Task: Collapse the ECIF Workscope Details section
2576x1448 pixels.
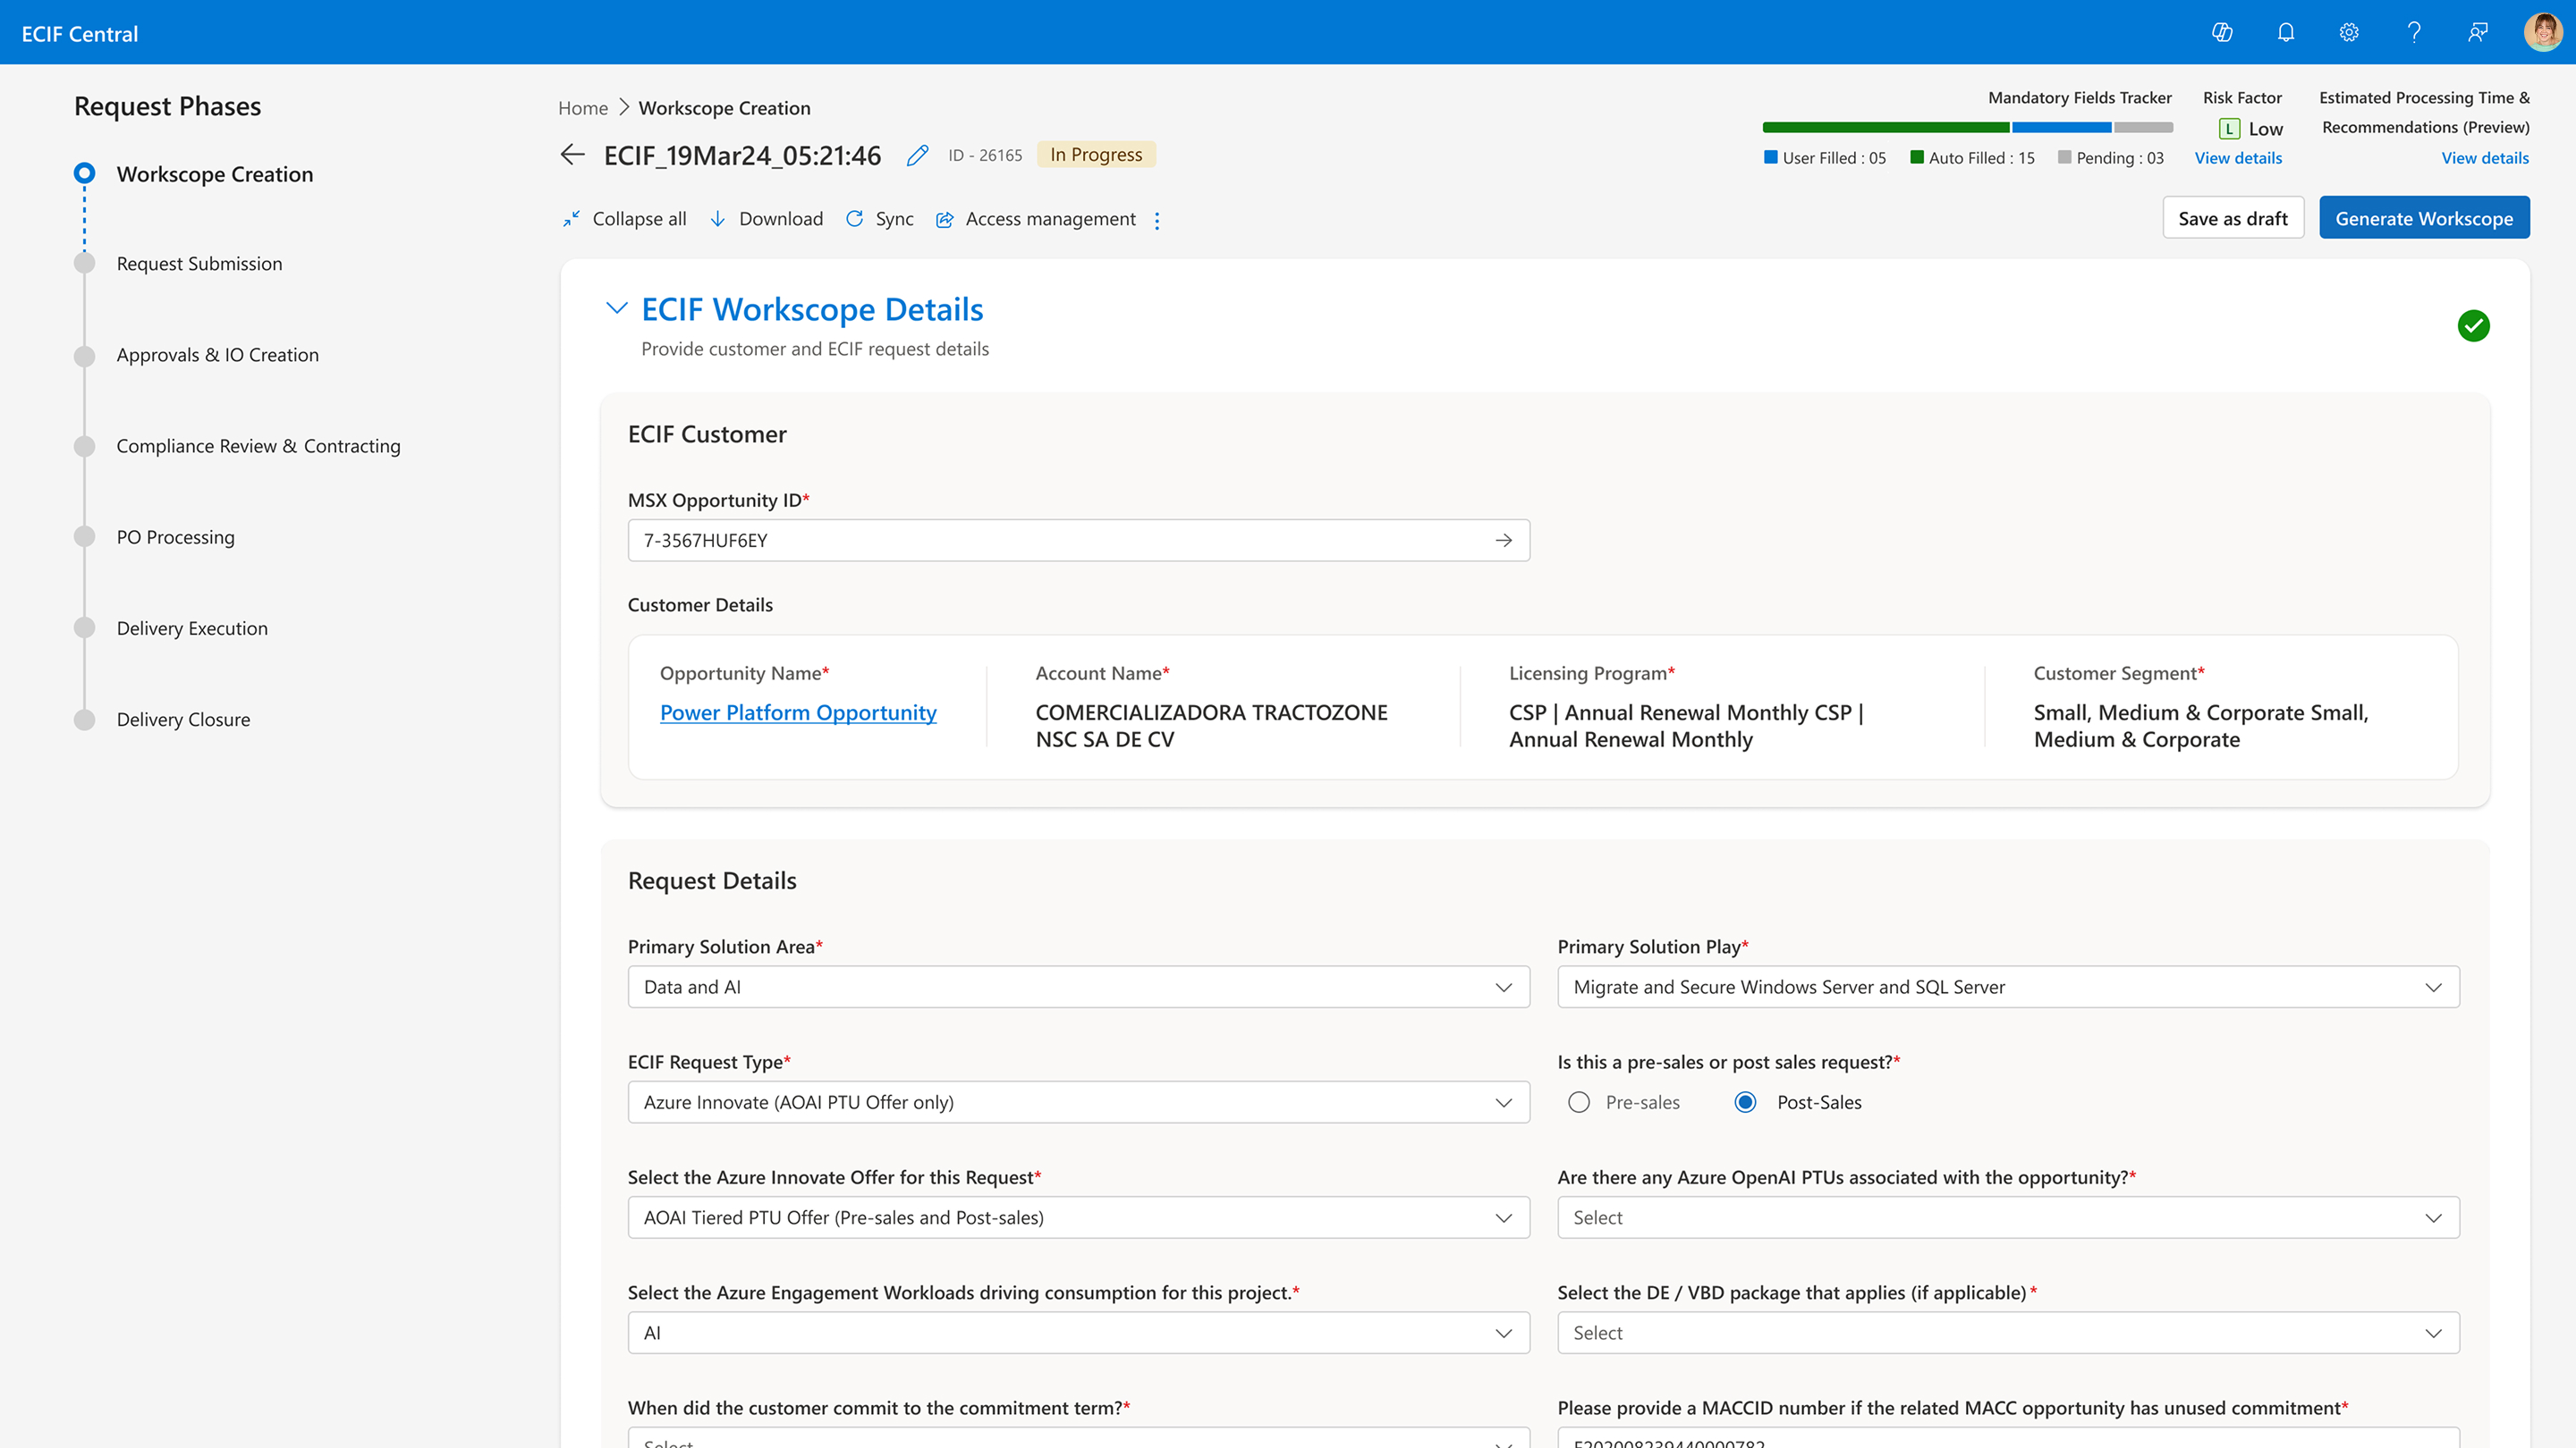Action: 617,308
